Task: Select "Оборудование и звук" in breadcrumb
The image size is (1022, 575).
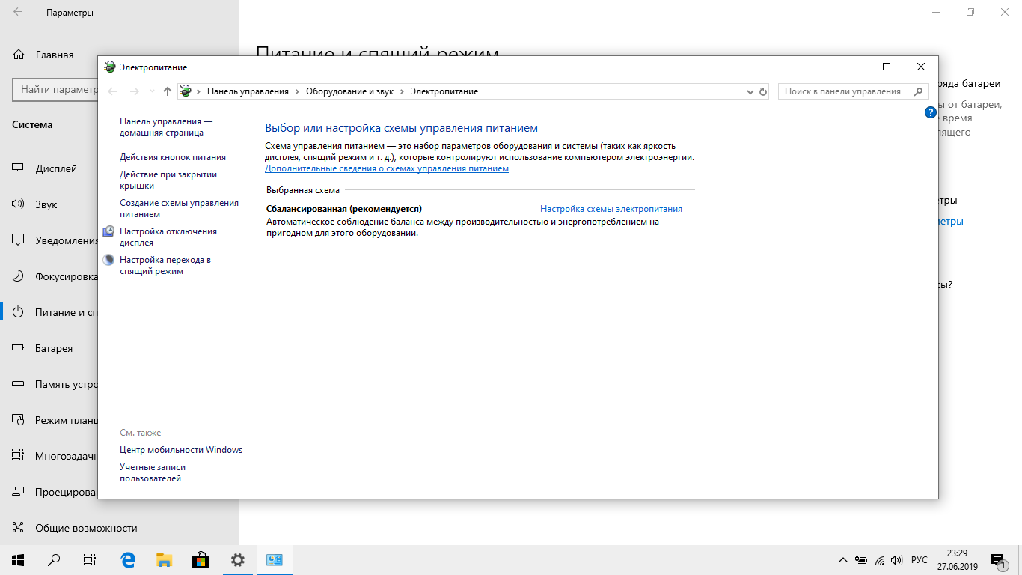Action: point(349,91)
